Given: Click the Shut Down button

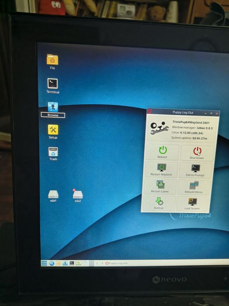Looking at the screenshot, I should [x=197, y=153].
